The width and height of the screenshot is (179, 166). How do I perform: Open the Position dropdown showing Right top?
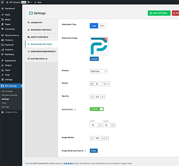(x=98, y=71)
